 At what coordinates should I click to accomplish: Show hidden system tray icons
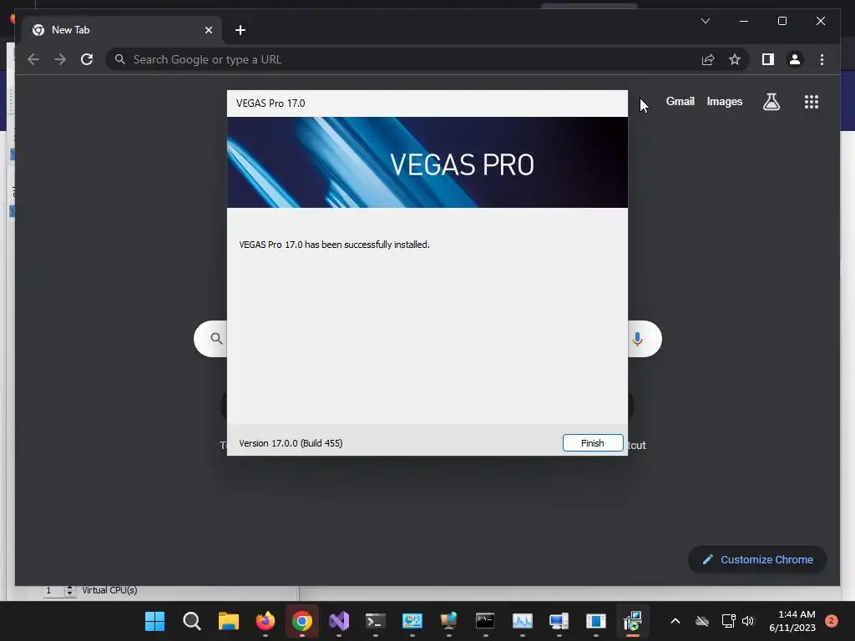coord(675,621)
